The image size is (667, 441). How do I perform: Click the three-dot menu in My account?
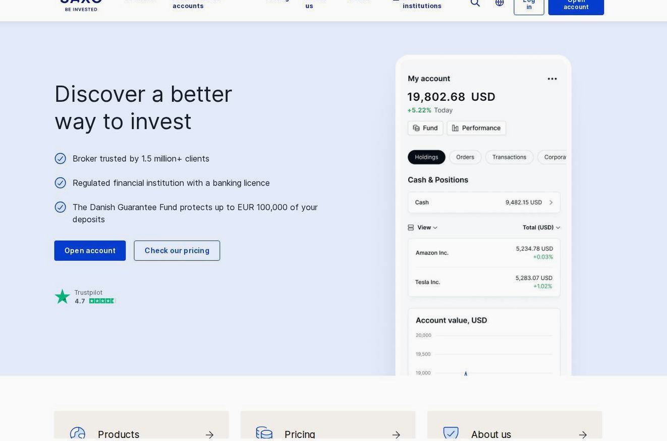(552, 79)
